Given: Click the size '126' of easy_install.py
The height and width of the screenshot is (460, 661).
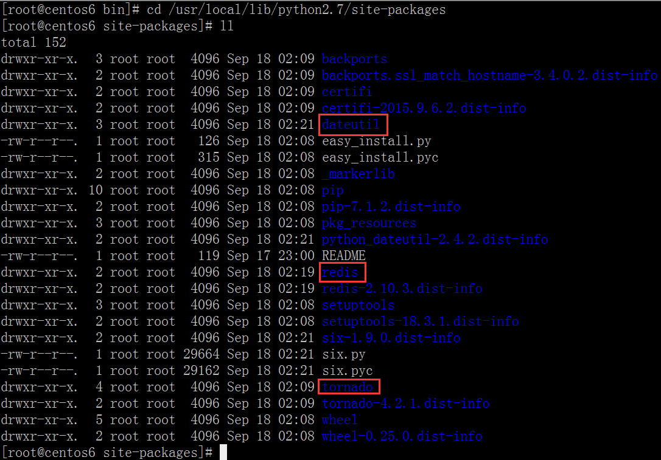Looking at the screenshot, I should (x=209, y=141).
